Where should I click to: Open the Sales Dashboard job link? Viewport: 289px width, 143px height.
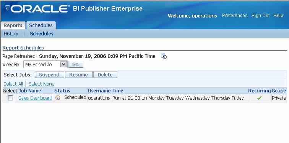tap(36, 98)
